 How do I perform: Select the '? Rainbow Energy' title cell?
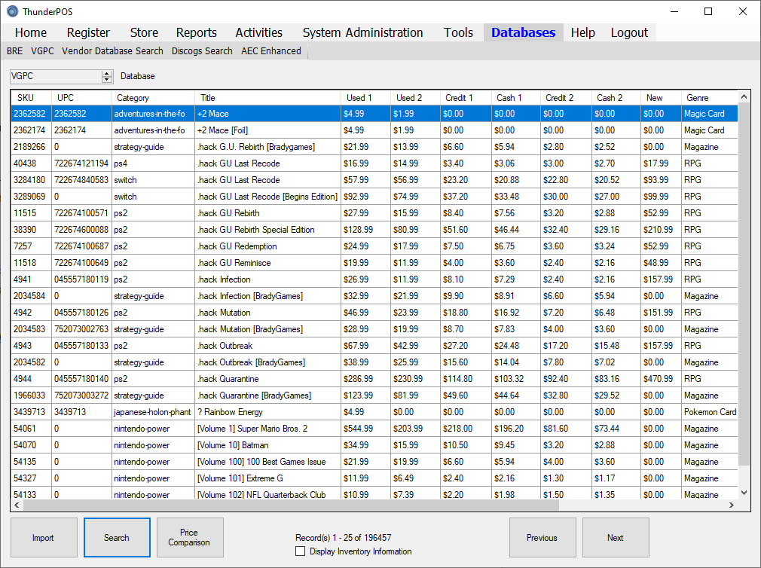(x=267, y=412)
